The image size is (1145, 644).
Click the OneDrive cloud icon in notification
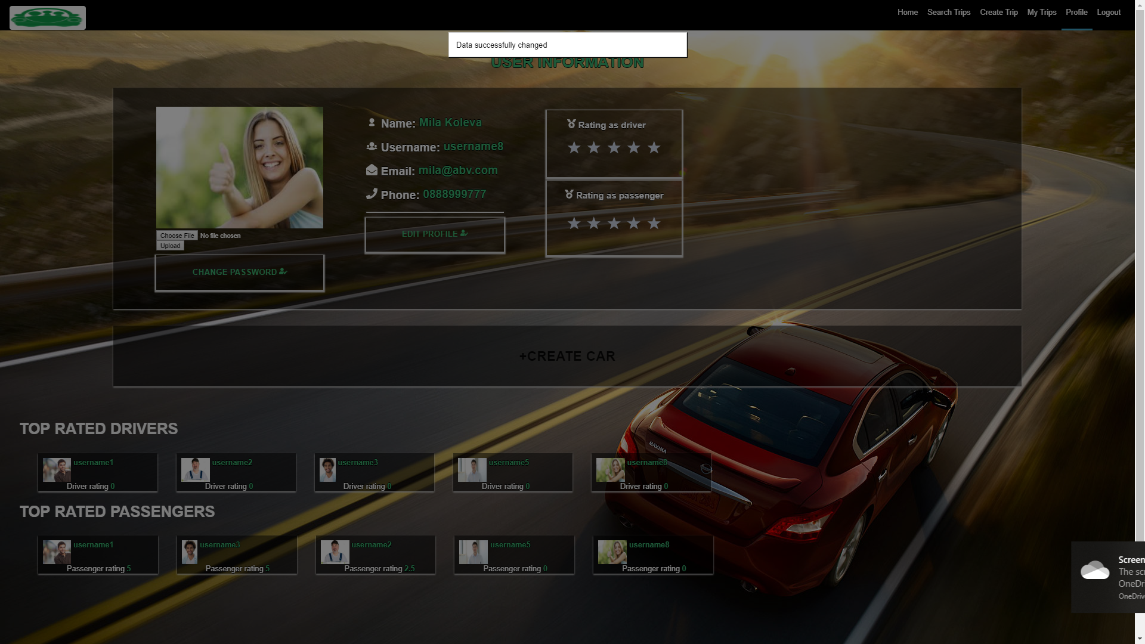pyautogui.click(x=1095, y=570)
